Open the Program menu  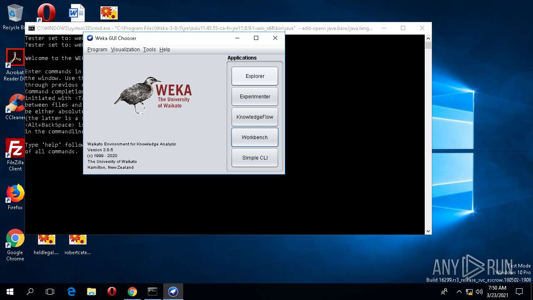click(97, 50)
